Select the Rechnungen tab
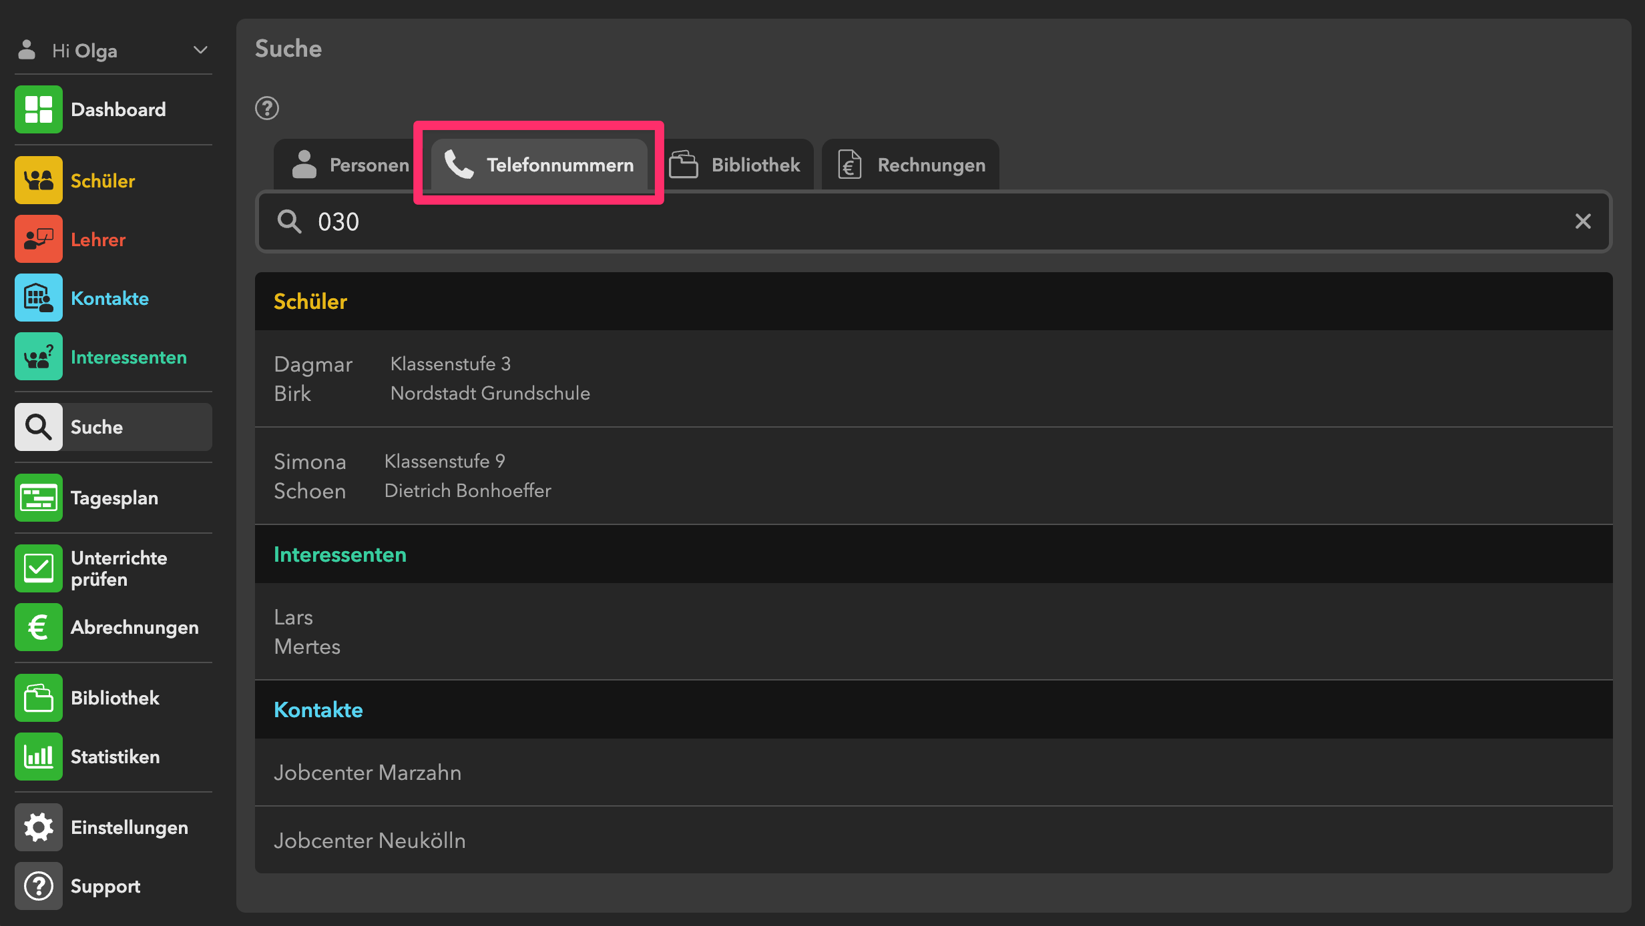Viewport: 1645px width, 926px height. pyautogui.click(x=912, y=165)
